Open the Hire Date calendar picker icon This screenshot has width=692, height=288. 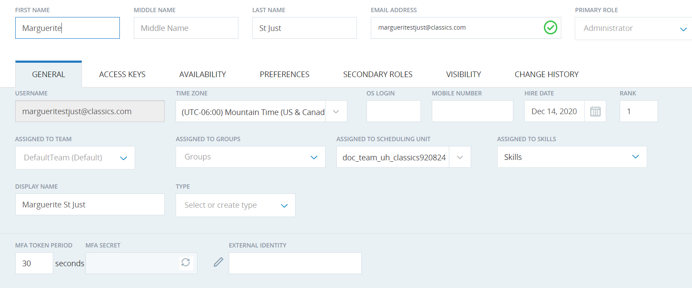pyautogui.click(x=595, y=112)
